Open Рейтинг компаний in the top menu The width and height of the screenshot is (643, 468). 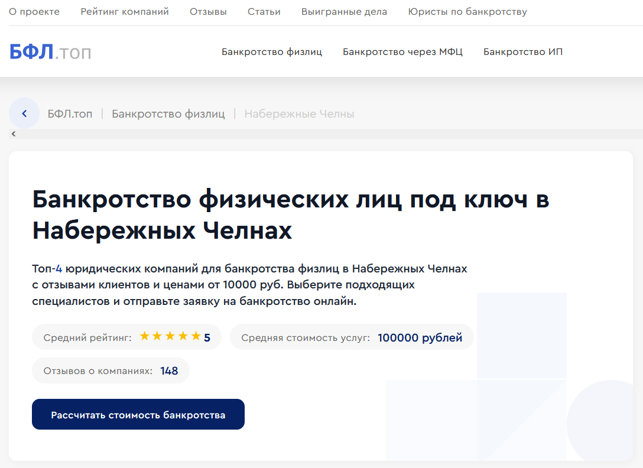click(125, 12)
